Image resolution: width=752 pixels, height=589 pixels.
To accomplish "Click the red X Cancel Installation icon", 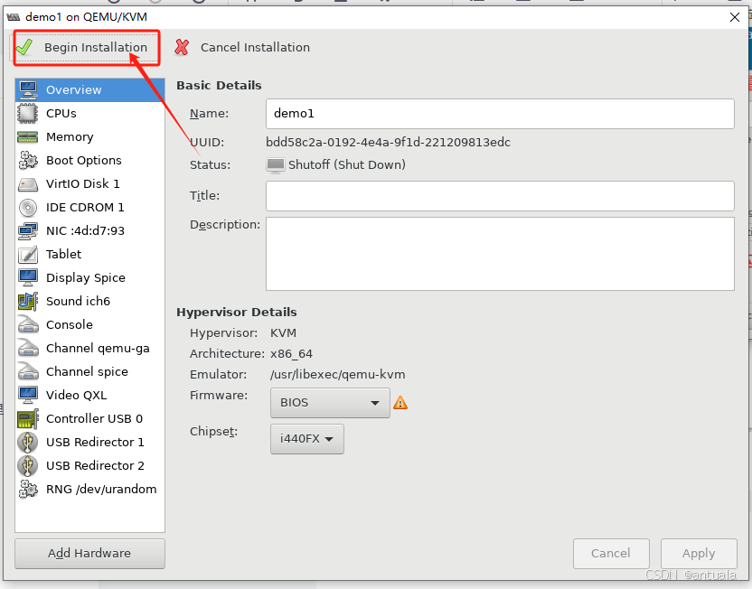I will tap(182, 47).
